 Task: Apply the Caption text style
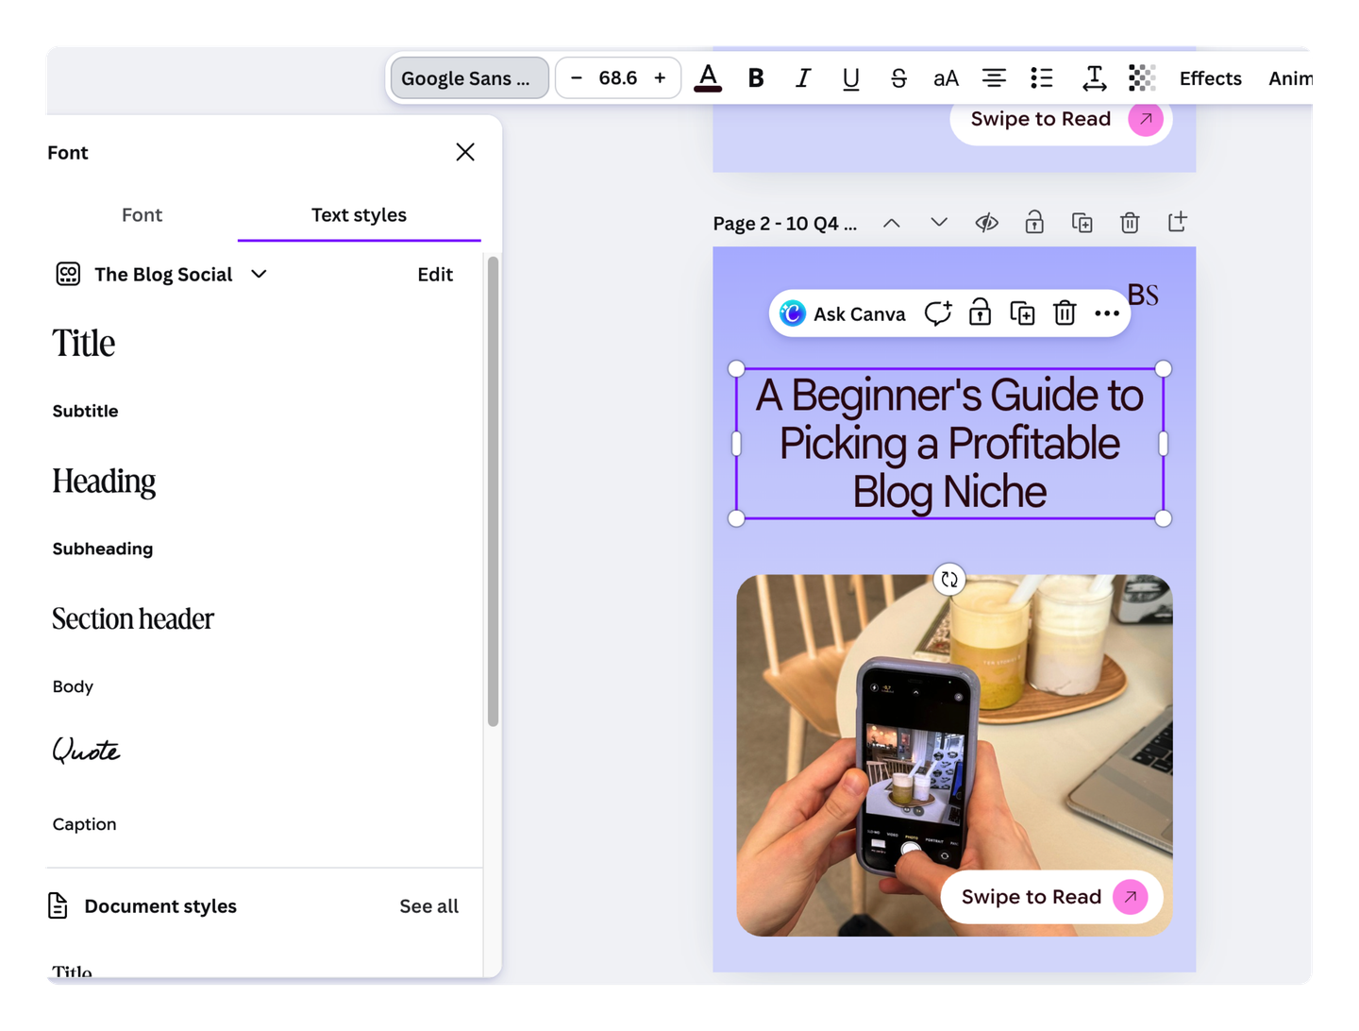(85, 824)
